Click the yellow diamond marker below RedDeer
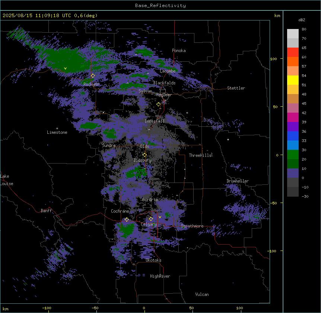 coord(158,104)
